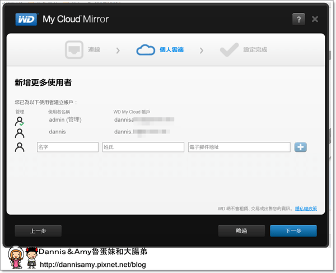
Task: Select the 連線 step label
Action: (x=94, y=50)
